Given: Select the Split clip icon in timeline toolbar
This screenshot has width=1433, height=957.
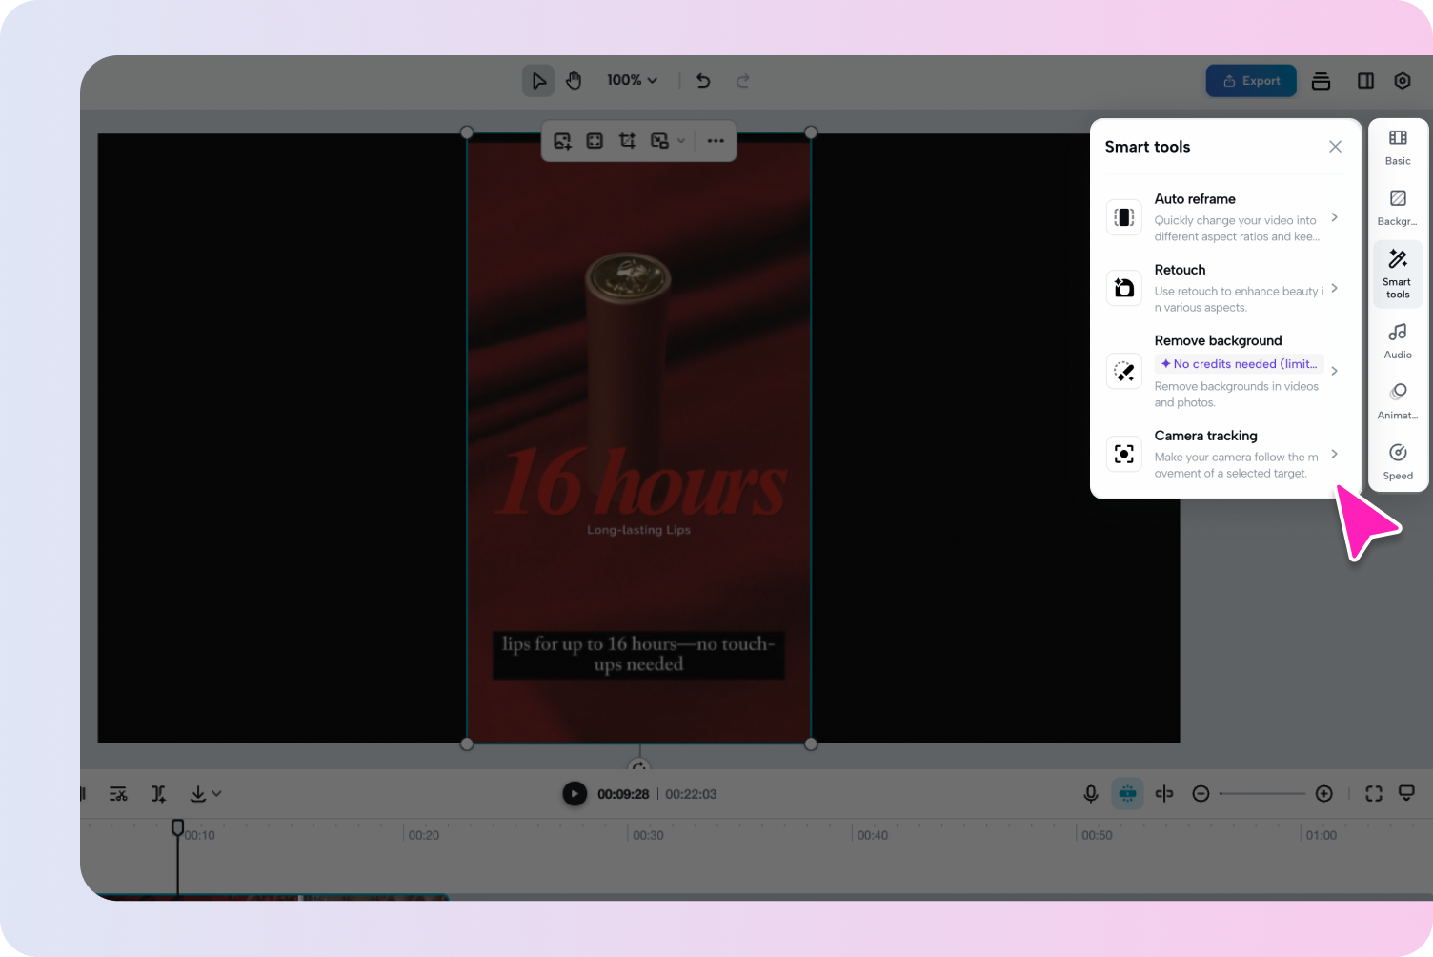Looking at the screenshot, I should 158,793.
